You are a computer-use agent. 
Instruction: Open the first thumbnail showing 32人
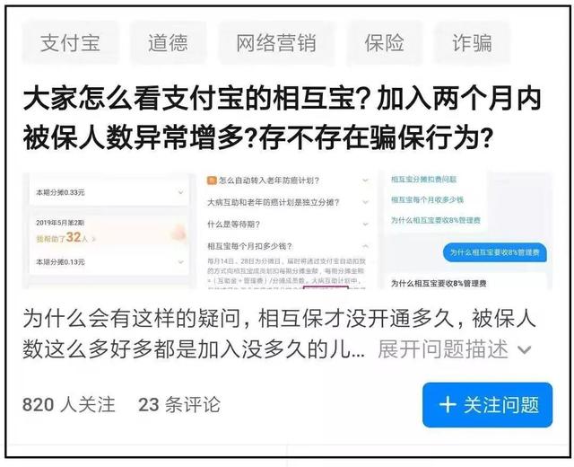pos(109,231)
